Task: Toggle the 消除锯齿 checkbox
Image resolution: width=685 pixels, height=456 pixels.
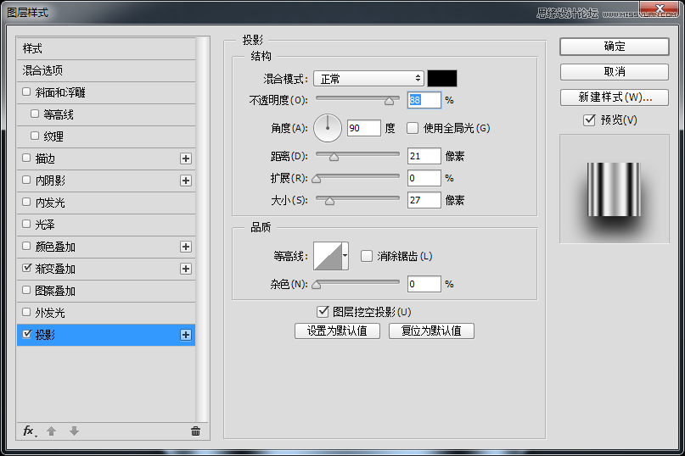Action: coord(367,256)
